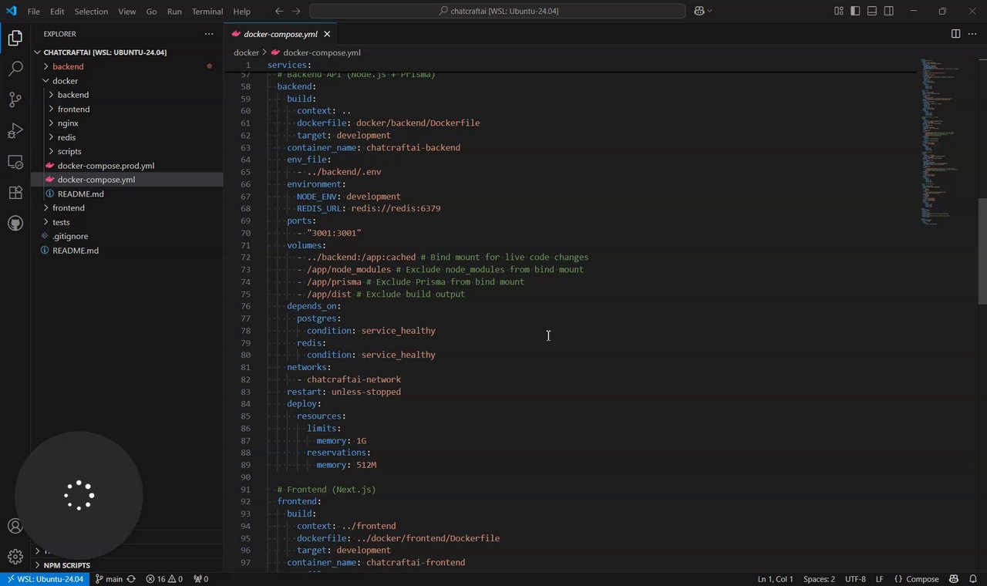Screen dimensions: 987x586
Task: Click the command center search box
Action: [497, 11]
